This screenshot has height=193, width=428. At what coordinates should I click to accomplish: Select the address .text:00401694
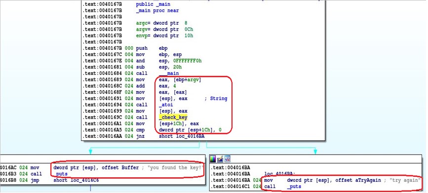(102, 105)
